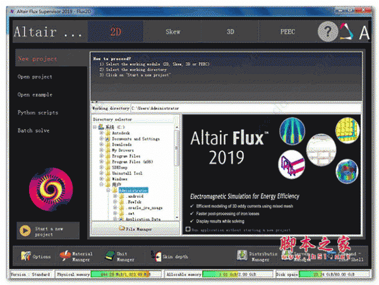
Task: Click the .android folder icon
Action: (x=122, y=196)
